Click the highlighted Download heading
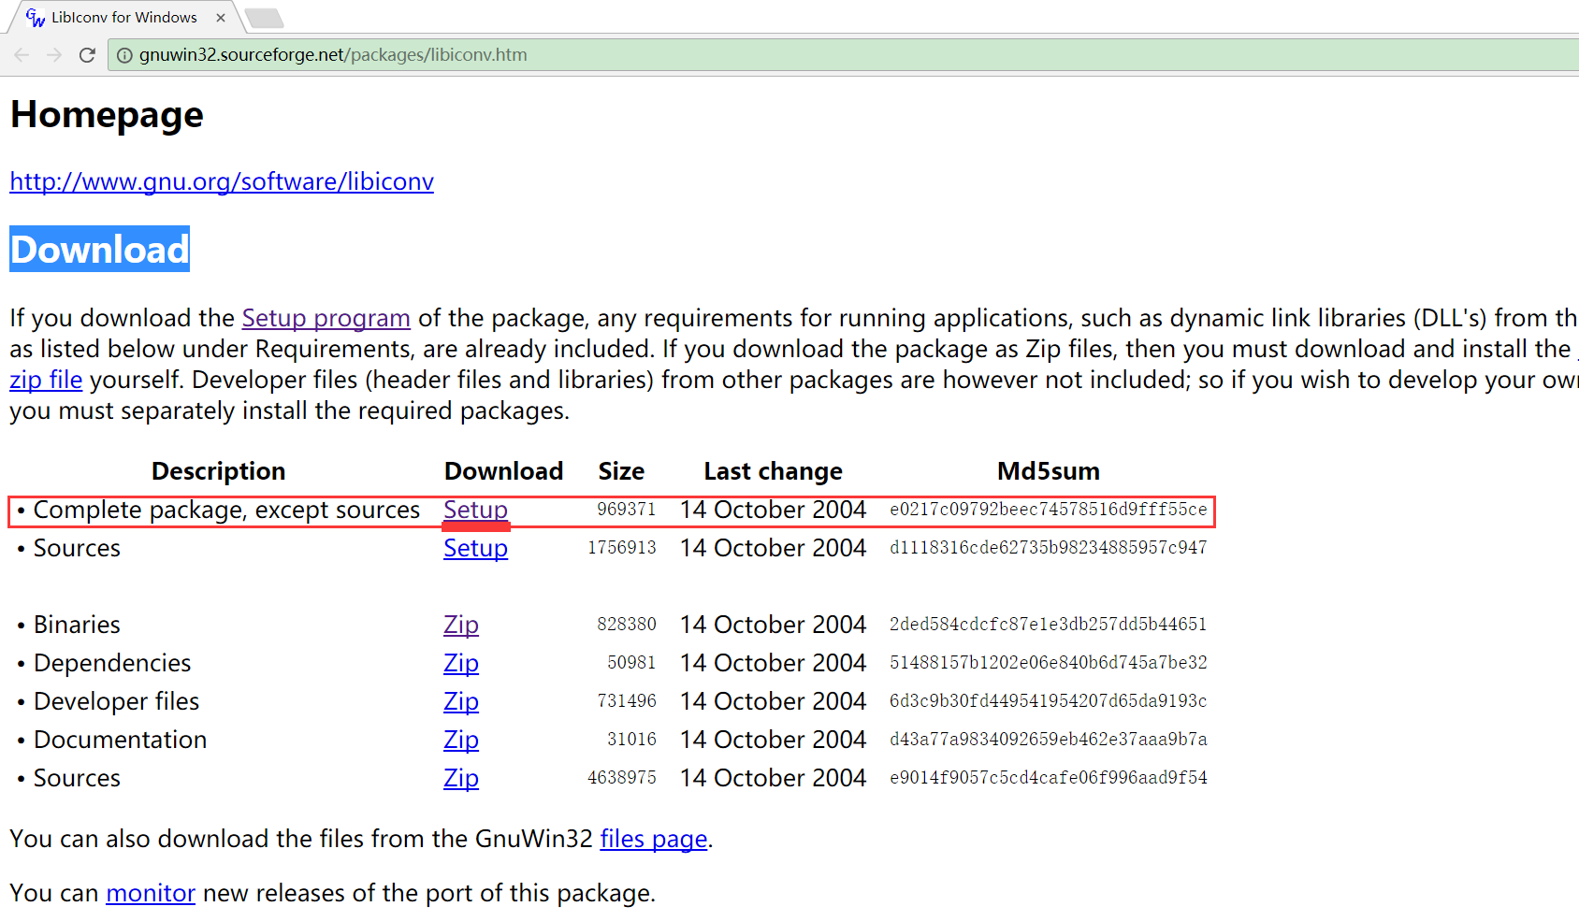 (99, 249)
